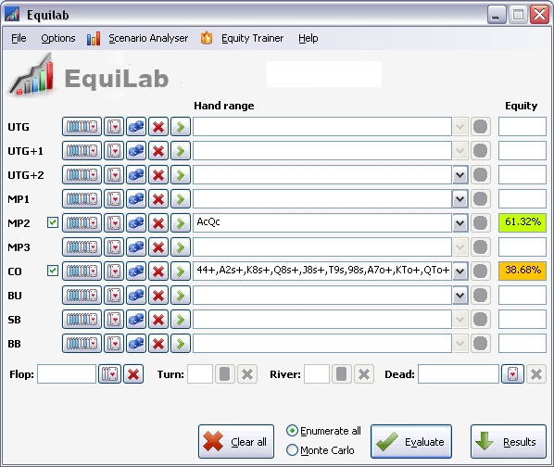Click green arrow icon in BU row

181,295
